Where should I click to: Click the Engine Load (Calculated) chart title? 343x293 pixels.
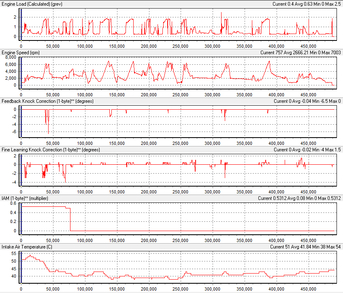pyautogui.click(x=29, y=4)
